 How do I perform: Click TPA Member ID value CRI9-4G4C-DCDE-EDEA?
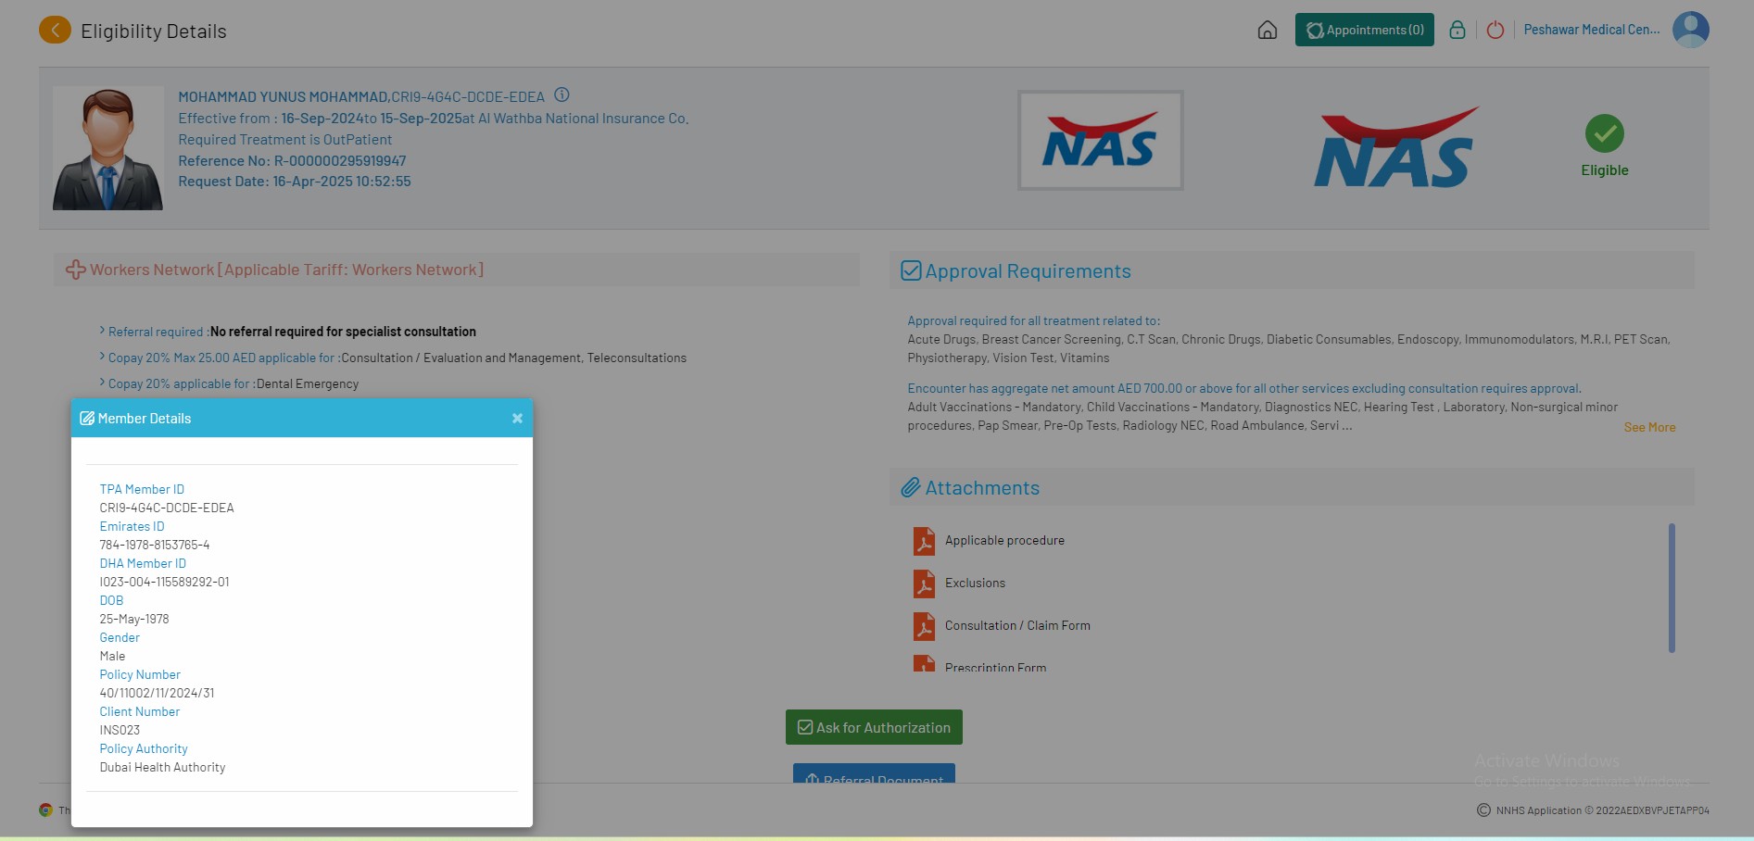point(167,508)
